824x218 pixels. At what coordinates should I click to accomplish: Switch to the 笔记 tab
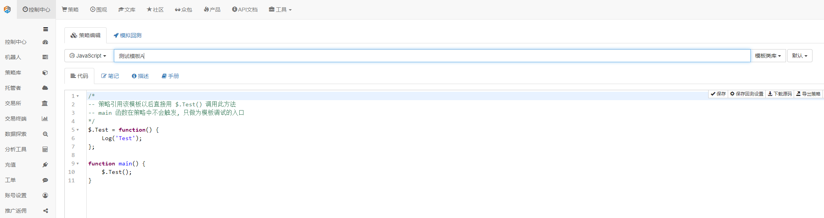tap(110, 76)
